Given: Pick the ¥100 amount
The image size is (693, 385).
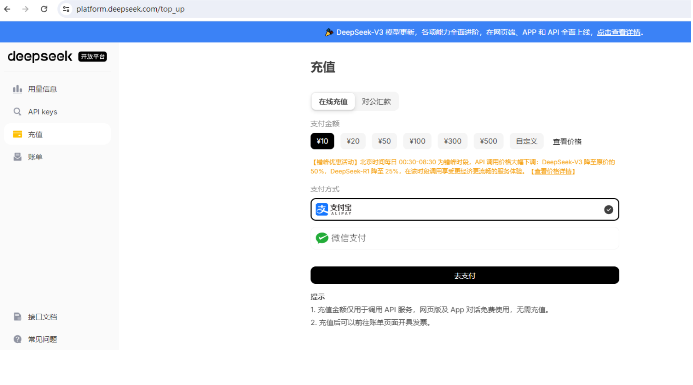Looking at the screenshot, I should coord(417,141).
